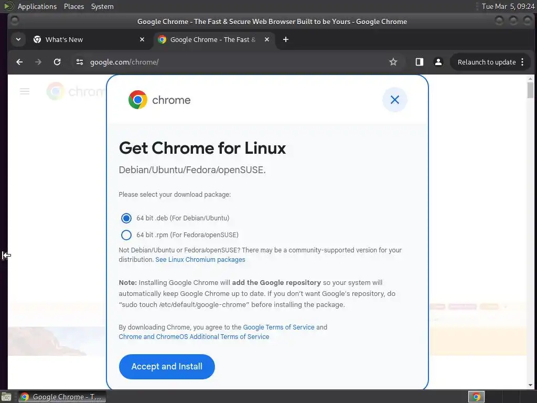The width and height of the screenshot is (537, 403).
Task: Click the forward navigation arrow
Action: (x=38, y=62)
